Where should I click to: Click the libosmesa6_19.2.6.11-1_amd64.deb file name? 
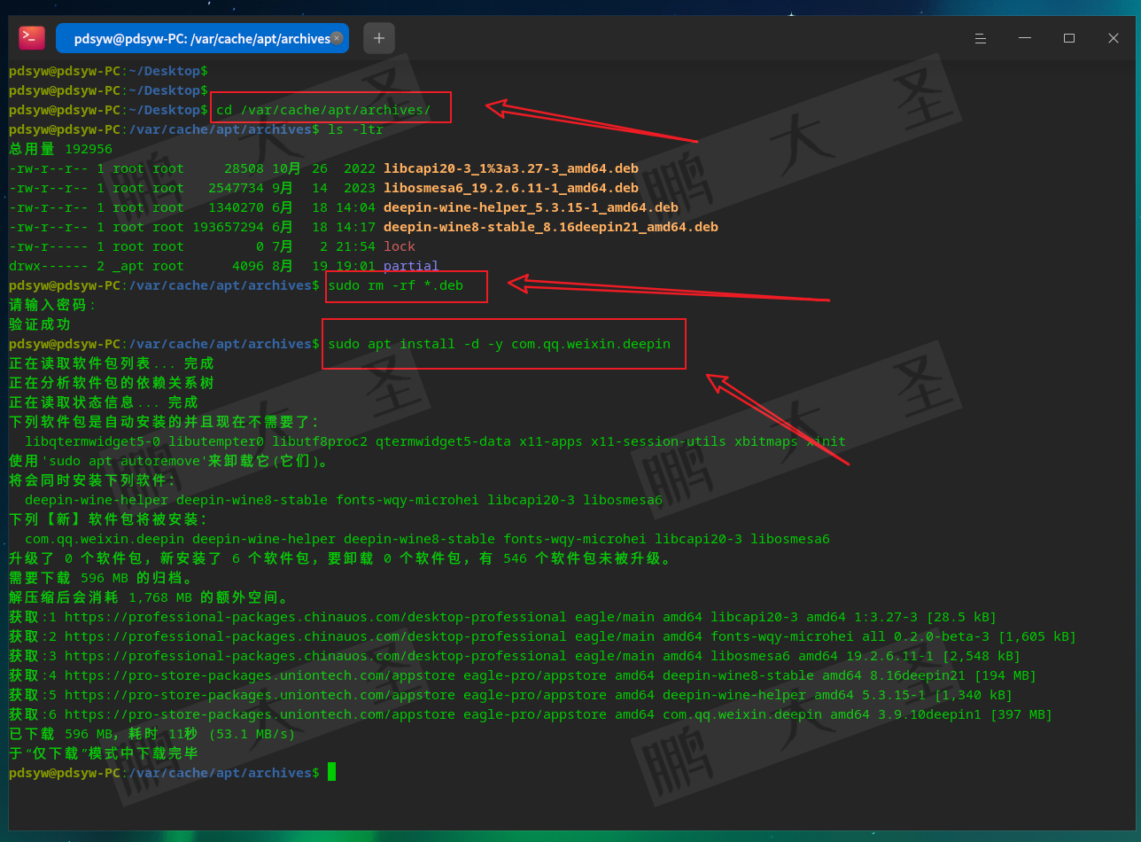510,188
